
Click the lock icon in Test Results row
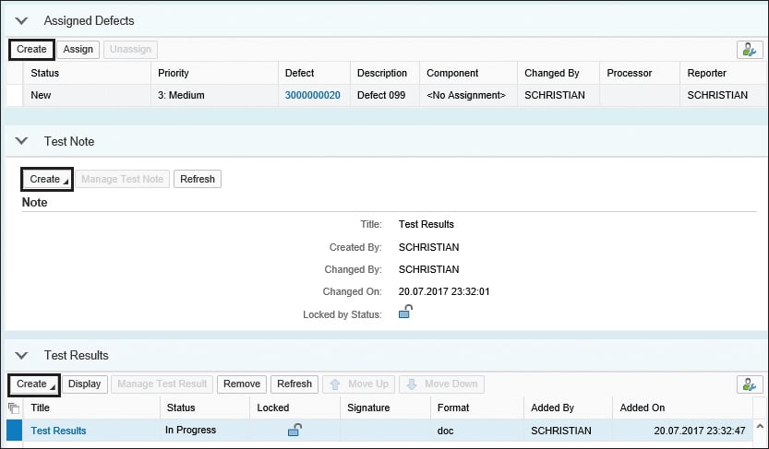[294, 430]
